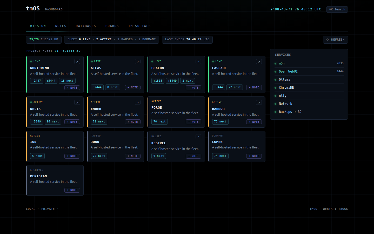Add a note to DELTA
The image size is (374, 234).
[72, 122]
